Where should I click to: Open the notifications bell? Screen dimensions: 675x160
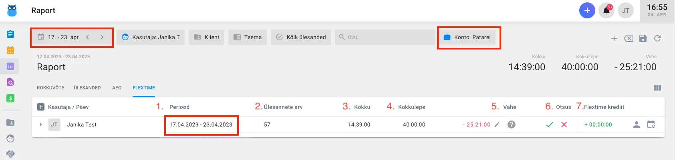606,11
